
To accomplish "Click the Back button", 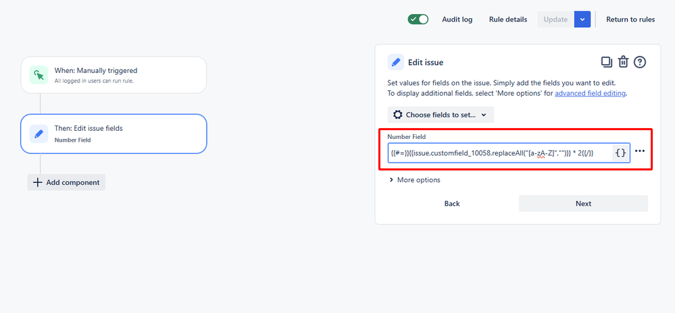I will [452, 203].
